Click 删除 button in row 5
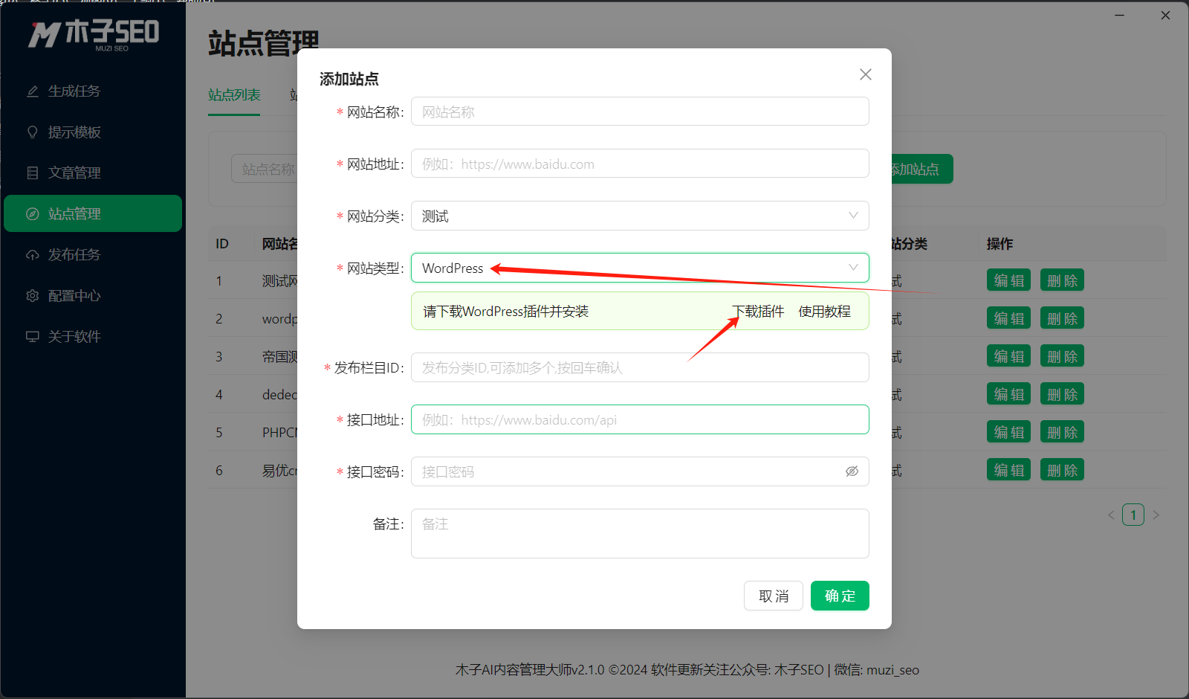Screen dimensions: 1189x699 click(x=1062, y=432)
